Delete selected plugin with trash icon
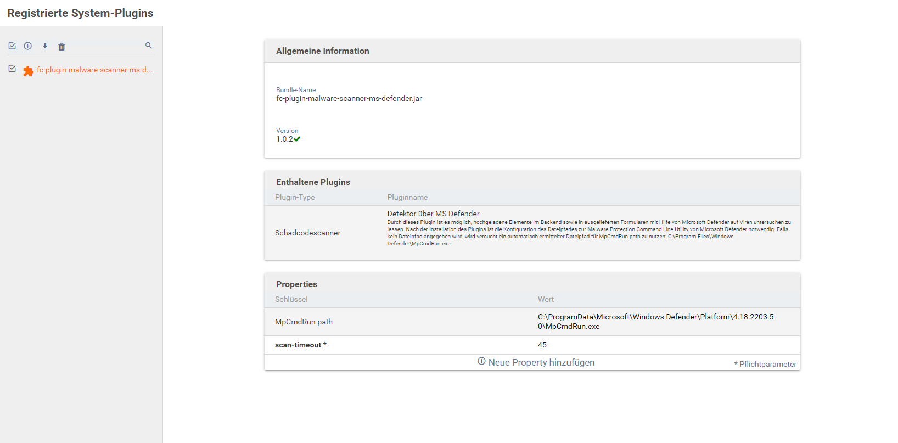 point(61,47)
